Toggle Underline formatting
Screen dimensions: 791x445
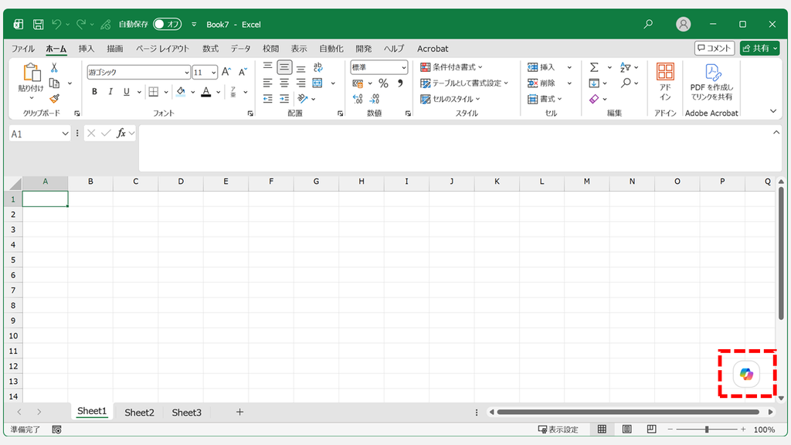coord(127,92)
